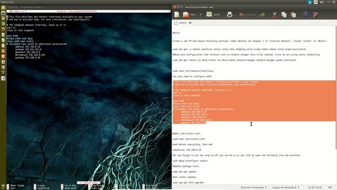337x190 pixels.
Task: Click 'Justificar' shortcut in nano footer
Action: tap(42, 188)
